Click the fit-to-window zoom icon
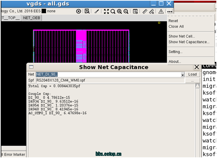The image size is (217, 158). [106, 11]
